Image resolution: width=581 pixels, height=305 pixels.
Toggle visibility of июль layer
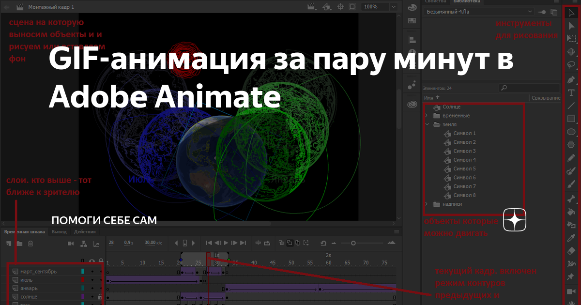[x=92, y=280]
